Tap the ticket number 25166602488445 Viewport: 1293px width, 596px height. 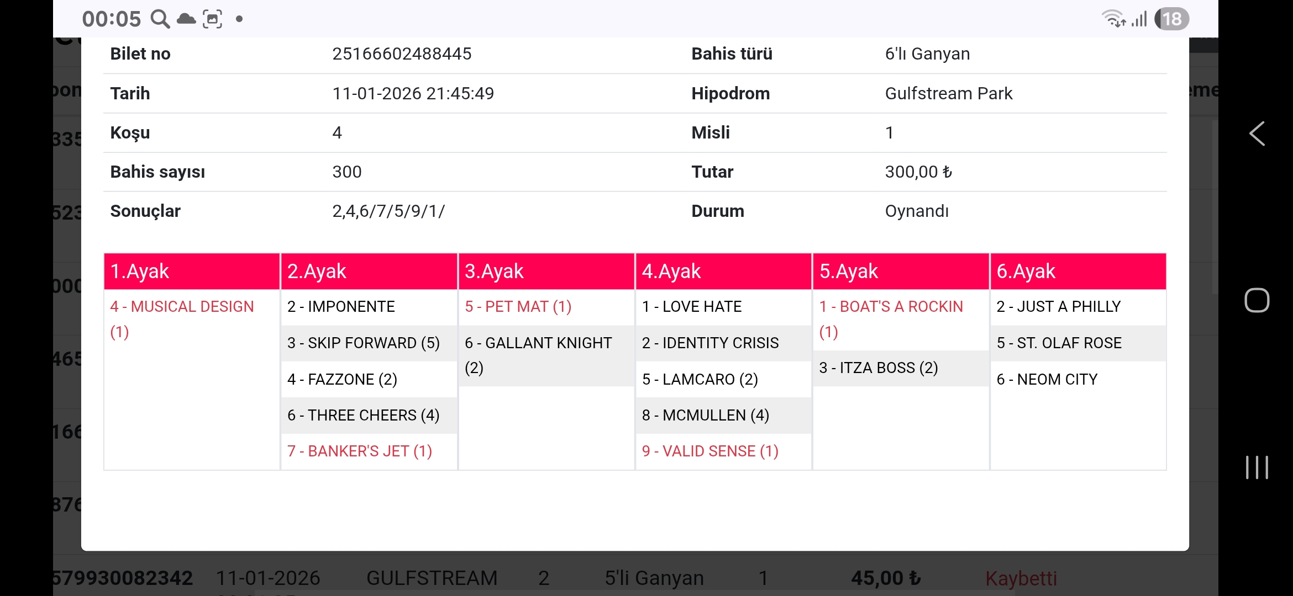(x=402, y=54)
